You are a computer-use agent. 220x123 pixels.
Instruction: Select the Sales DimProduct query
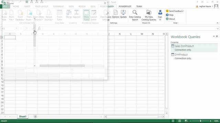(x=194, y=48)
